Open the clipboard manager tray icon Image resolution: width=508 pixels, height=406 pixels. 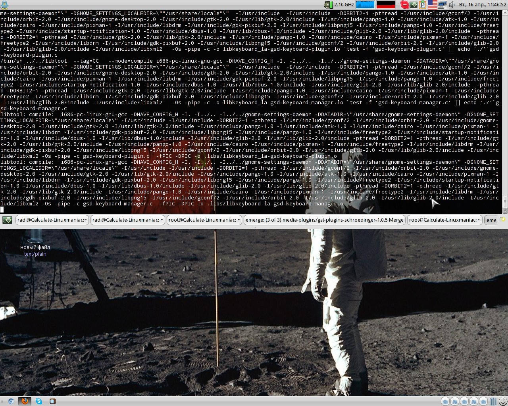pyautogui.click(x=423, y=5)
